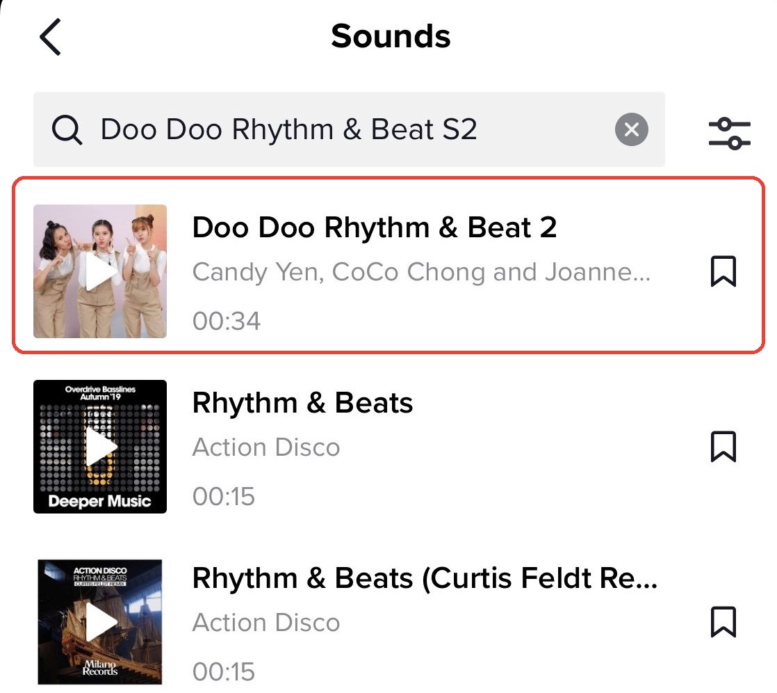Play the Milano Records cover preview
The image size is (777, 693).
100,622
